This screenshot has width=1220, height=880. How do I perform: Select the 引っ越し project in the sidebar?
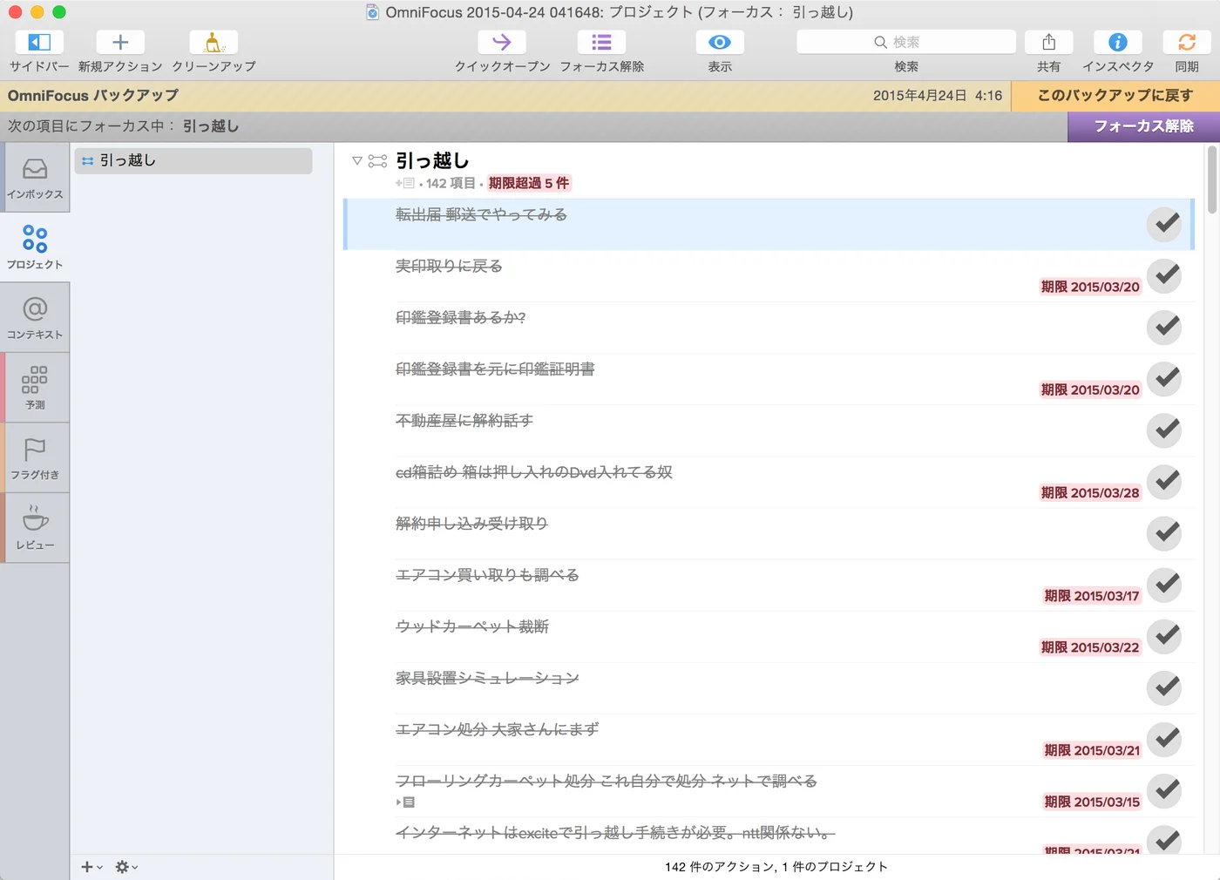point(193,160)
